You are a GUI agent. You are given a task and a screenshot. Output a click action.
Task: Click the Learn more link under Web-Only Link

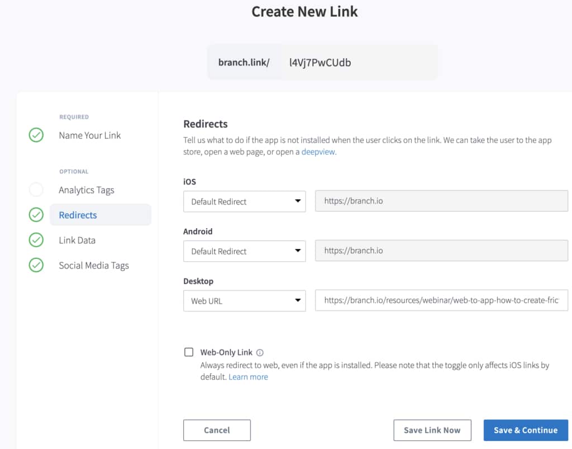(x=248, y=376)
